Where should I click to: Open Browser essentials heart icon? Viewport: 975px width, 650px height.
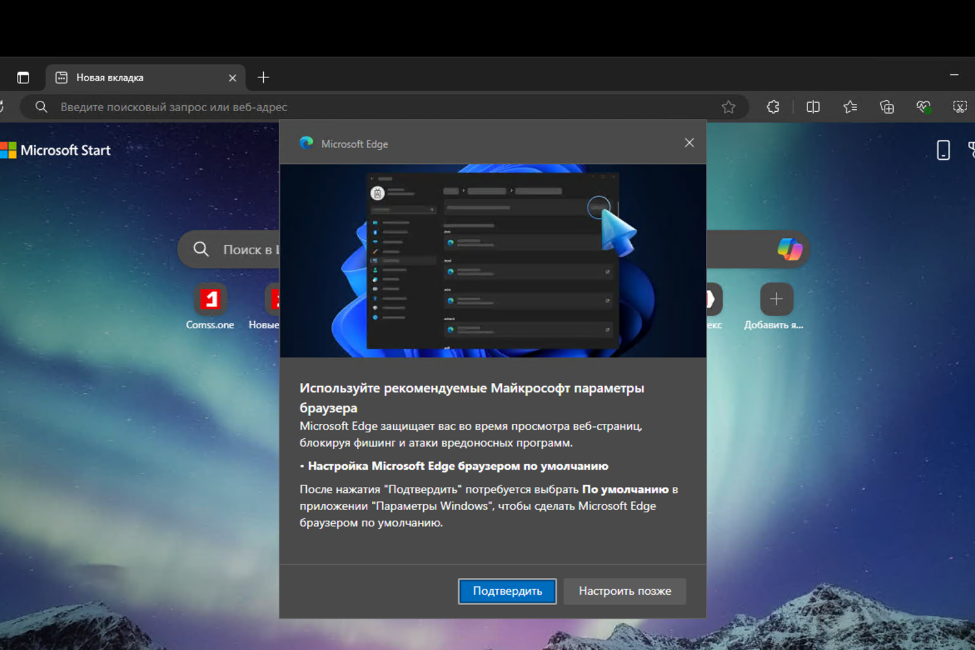coord(924,107)
